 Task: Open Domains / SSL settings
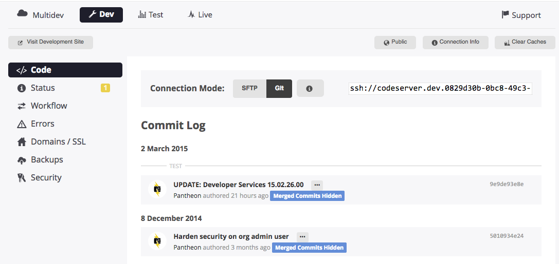[58, 141]
